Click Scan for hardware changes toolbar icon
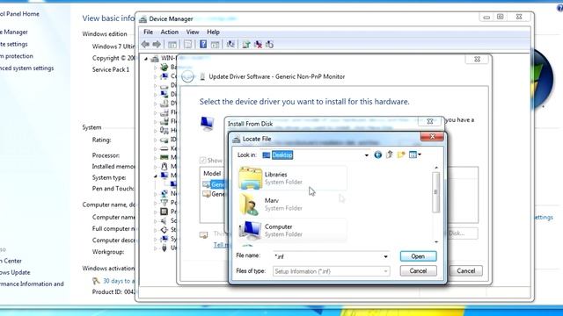 coord(230,45)
